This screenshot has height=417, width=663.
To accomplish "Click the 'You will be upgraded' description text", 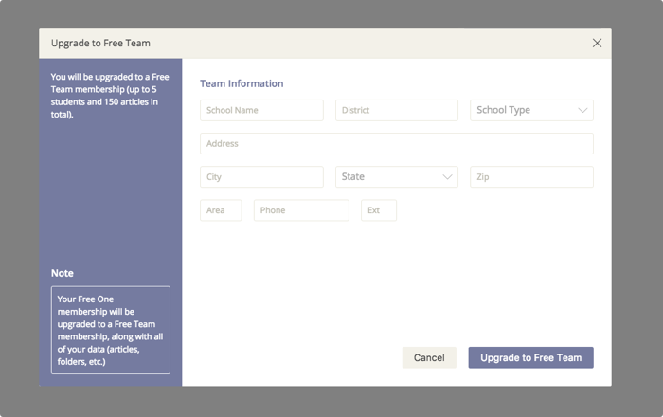I will pyautogui.click(x=110, y=96).
